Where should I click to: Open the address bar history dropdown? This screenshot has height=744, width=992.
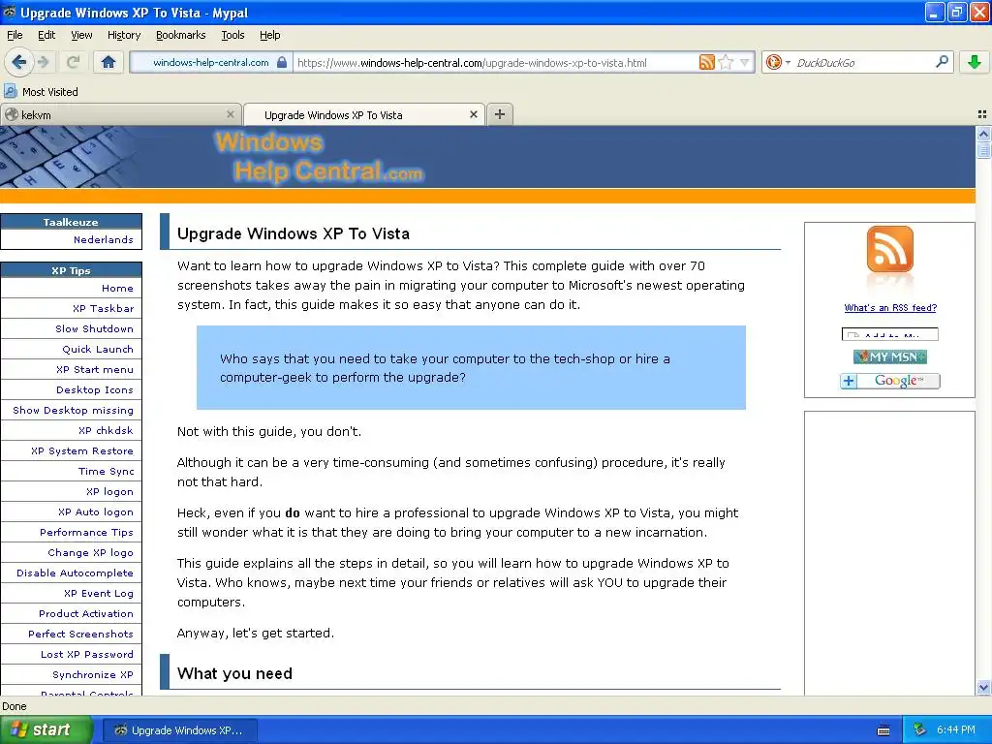(x=745, y=62)
